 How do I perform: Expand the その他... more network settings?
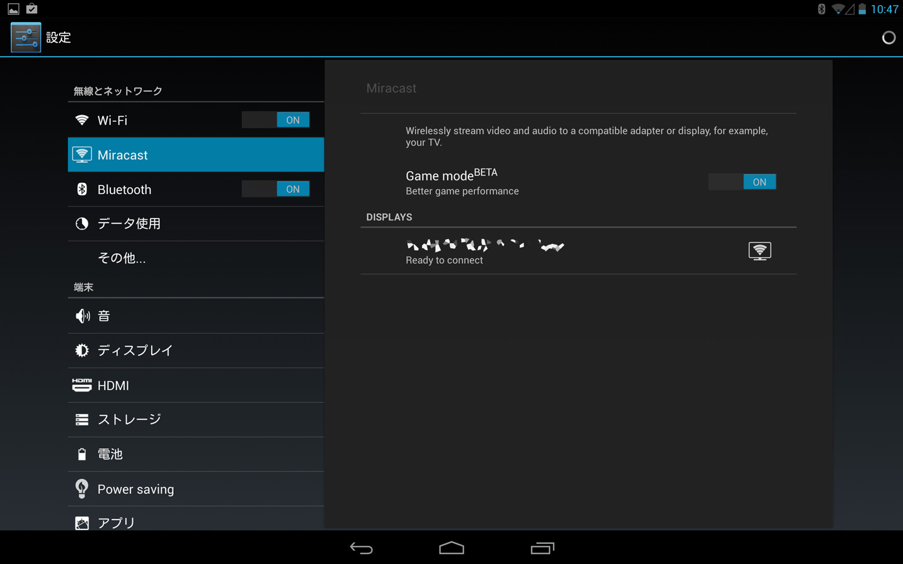pyautogui.click(x=122, y=258)
